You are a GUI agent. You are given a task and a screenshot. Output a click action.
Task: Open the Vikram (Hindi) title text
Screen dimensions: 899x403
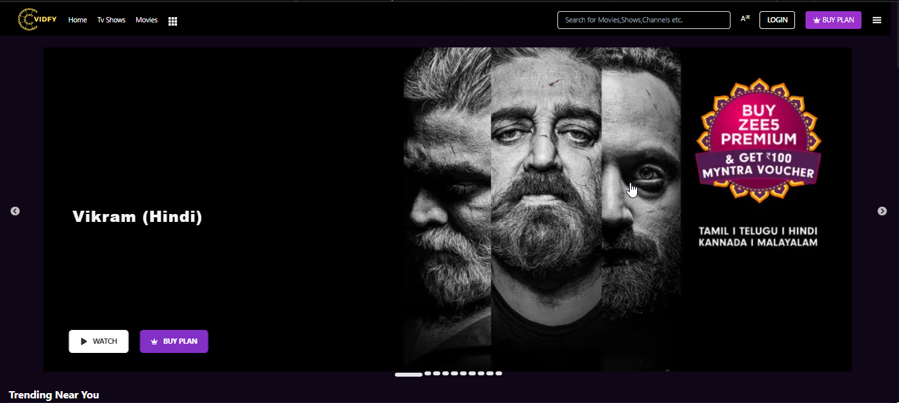(x=137, y=217)
